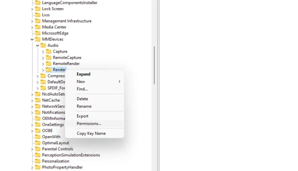
Task: Click the Parental Controls folder icon
Action: pyautogui.click(x=38, y=149)
